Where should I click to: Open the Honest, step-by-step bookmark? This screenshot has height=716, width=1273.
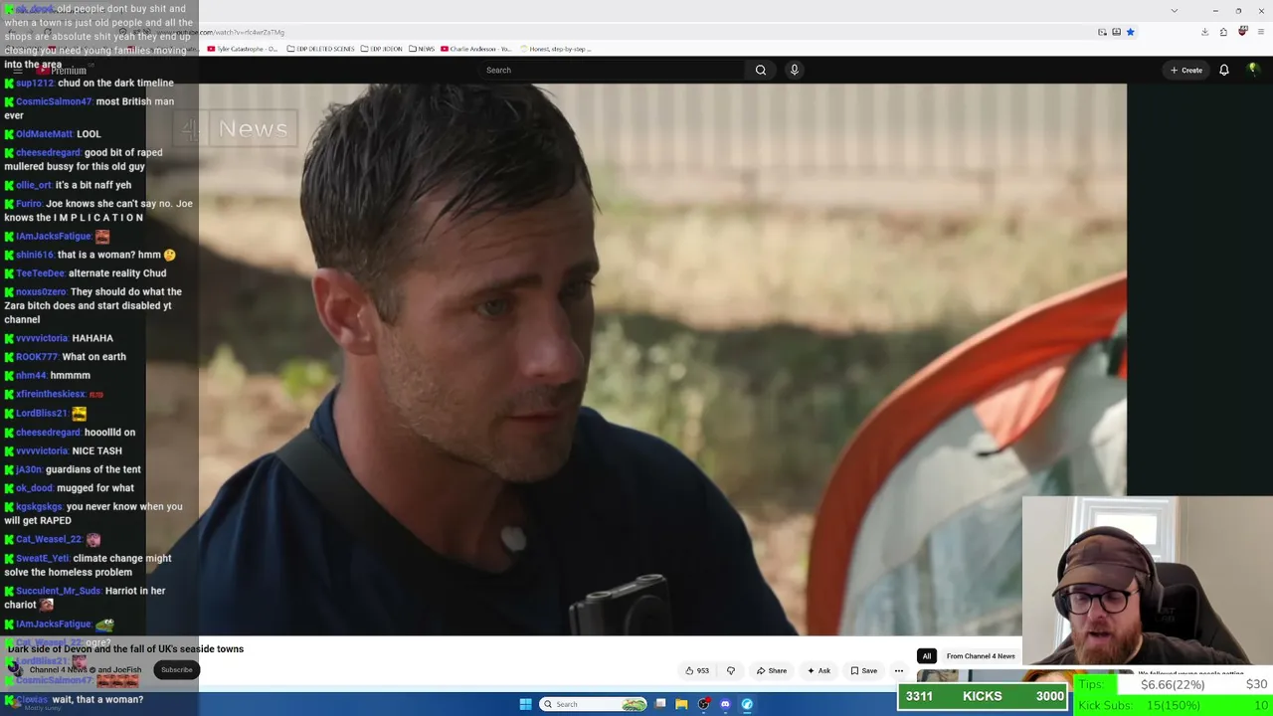click(x=555, y=49)
